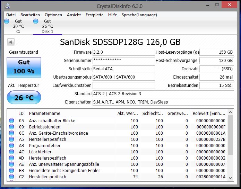Click current value 74 in C2 row

[x=135, y=177]
